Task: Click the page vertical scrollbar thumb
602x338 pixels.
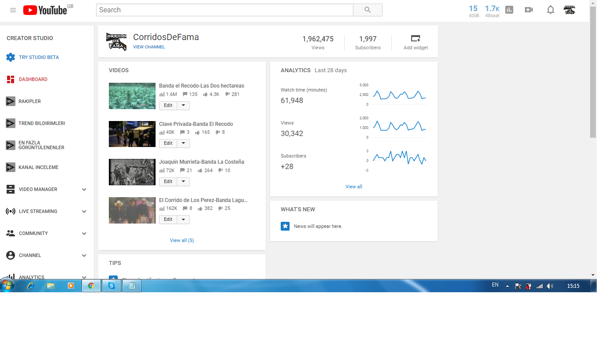Action: click(593, 73)
